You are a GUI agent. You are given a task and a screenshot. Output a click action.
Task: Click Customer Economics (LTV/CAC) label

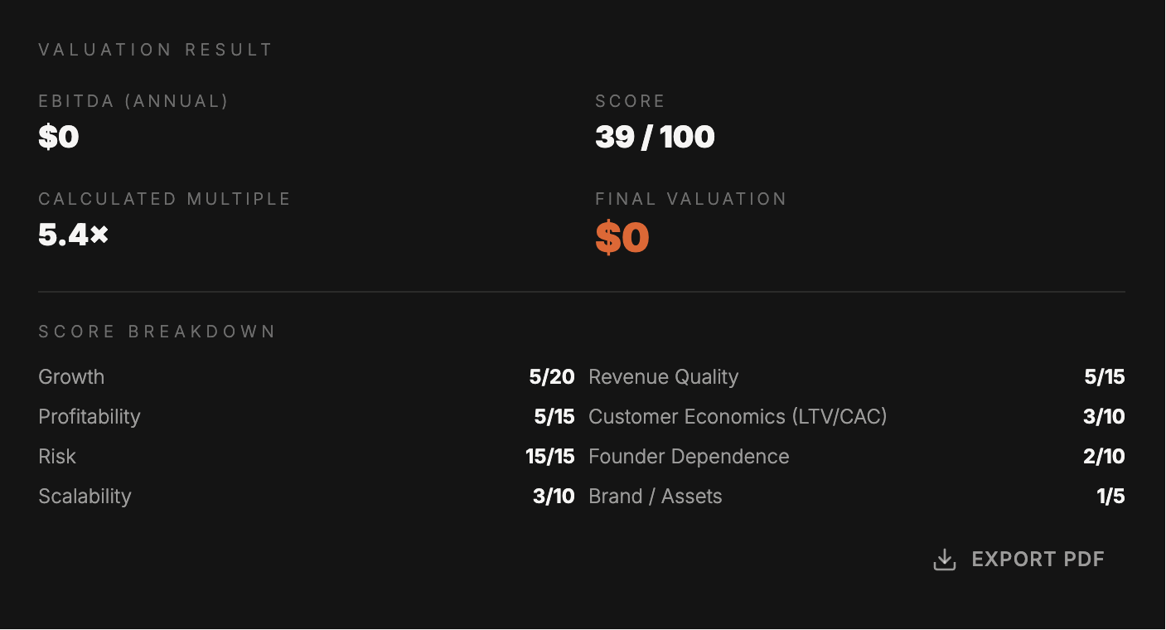point(738,417)
